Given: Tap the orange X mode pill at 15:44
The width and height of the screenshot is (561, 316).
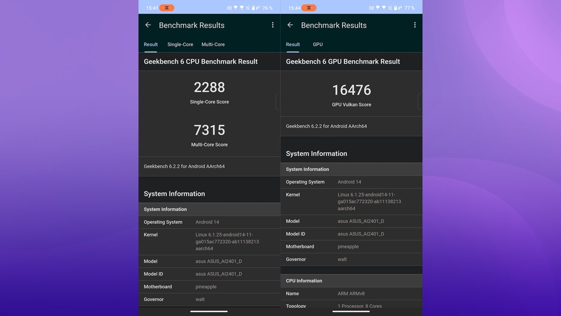Looking at the screenshot, I should (309, 8).
